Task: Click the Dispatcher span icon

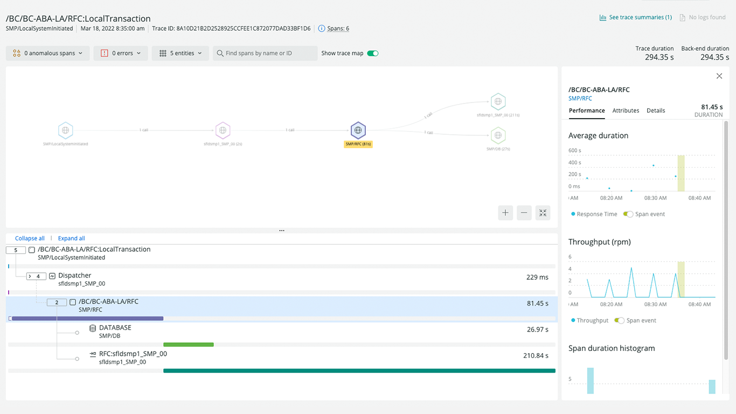Action: pos(52,275)
